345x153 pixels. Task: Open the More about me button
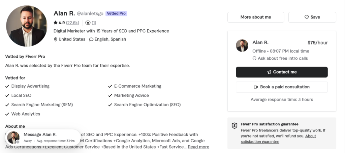[256, 17]
